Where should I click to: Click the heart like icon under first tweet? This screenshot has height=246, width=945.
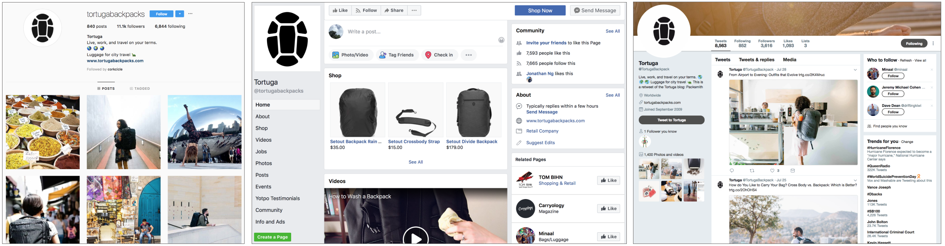[772, 170]
